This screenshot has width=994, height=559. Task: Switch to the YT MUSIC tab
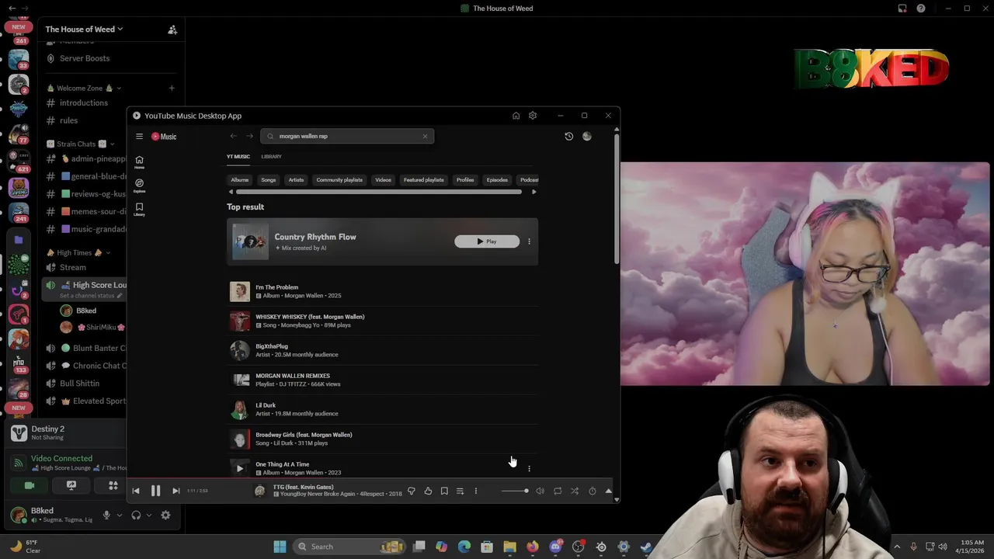(238, 157)
